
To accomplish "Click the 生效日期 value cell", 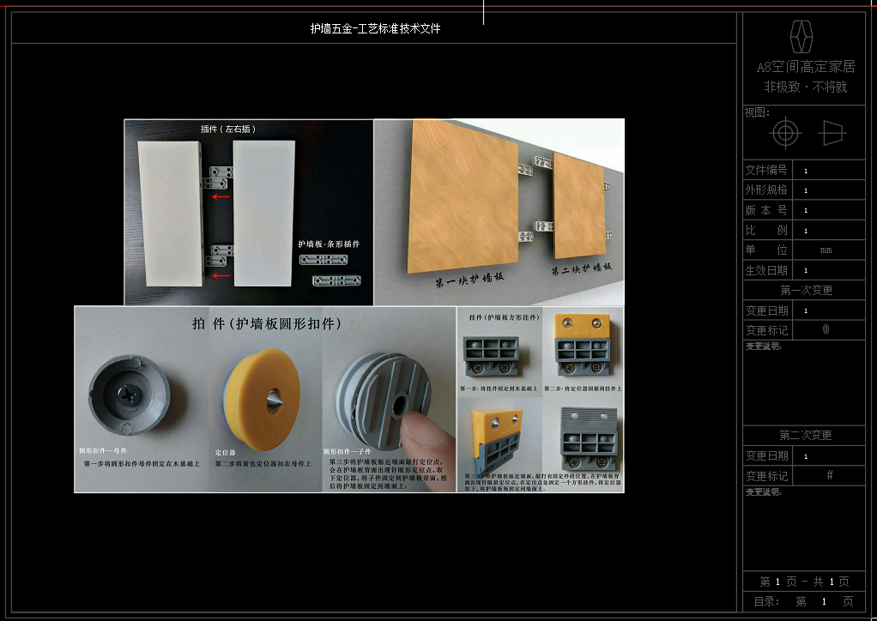I will pyautogui.click(x=827, y=270).
